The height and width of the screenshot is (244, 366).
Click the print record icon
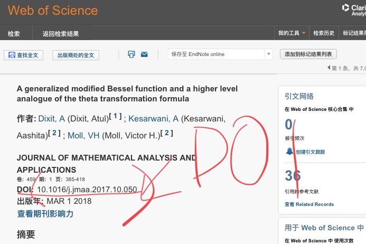pyautogui.click(x=132, y=54)
